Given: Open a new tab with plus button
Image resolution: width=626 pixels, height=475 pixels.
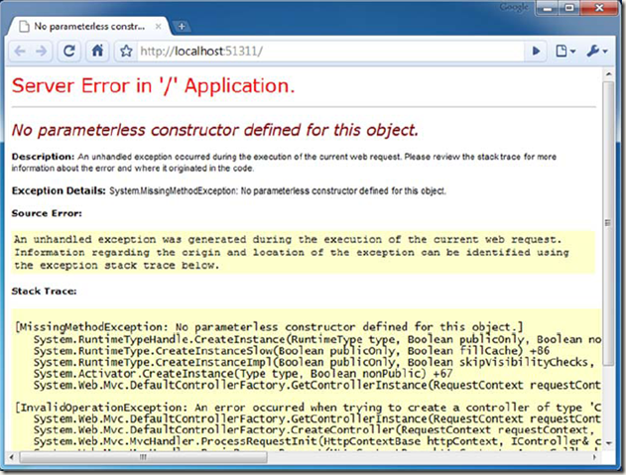Looking at the screenshot, I should pos(182,27).
